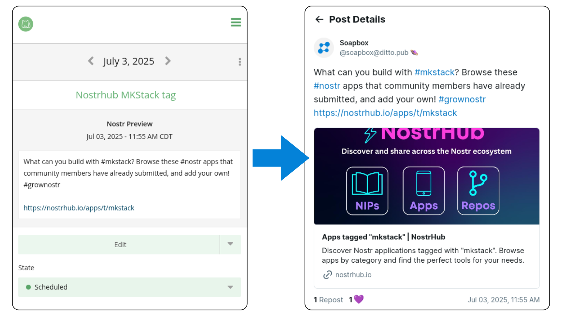Click the July 3, 2025 date selector

pos(129,61)
